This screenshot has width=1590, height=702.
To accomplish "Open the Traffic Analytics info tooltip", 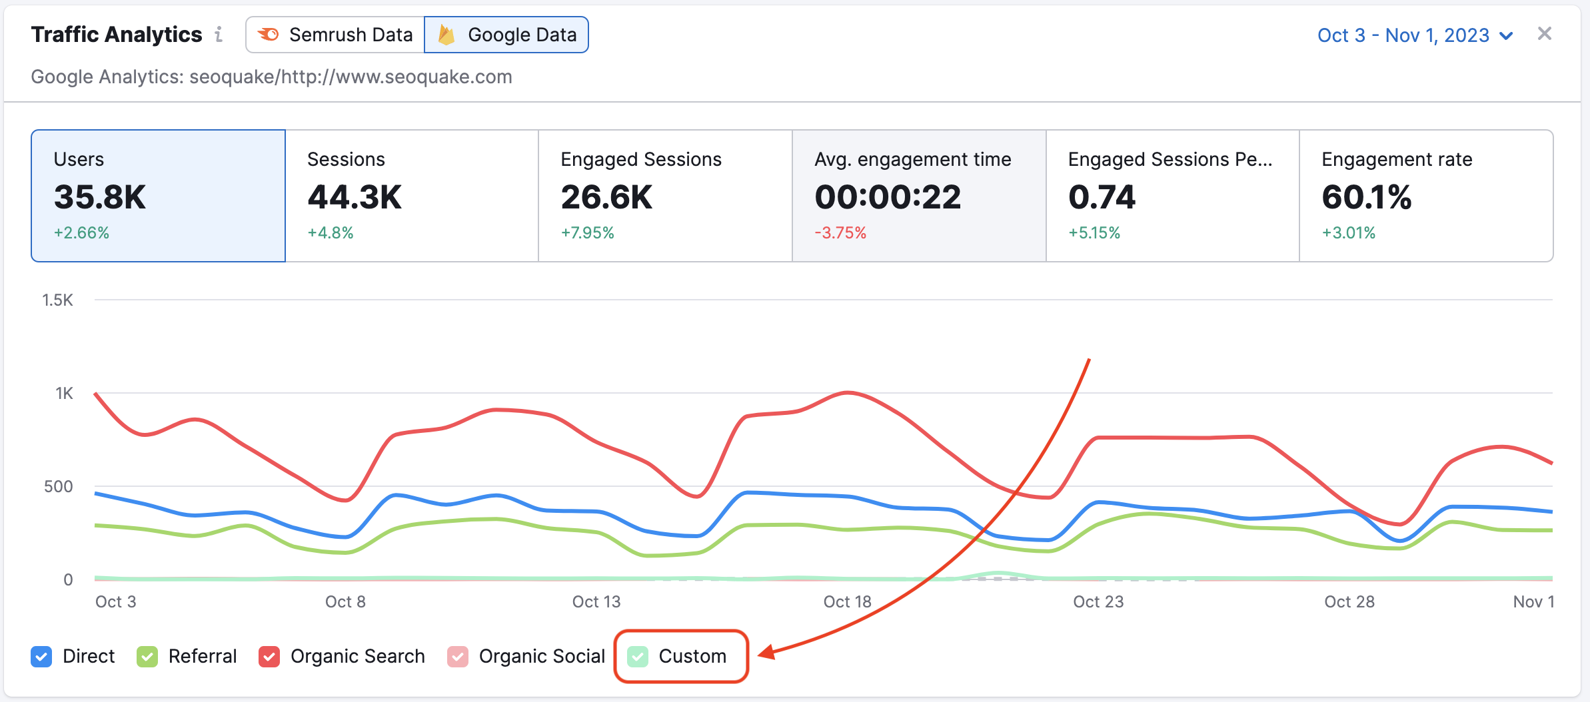I will [220, 35].
